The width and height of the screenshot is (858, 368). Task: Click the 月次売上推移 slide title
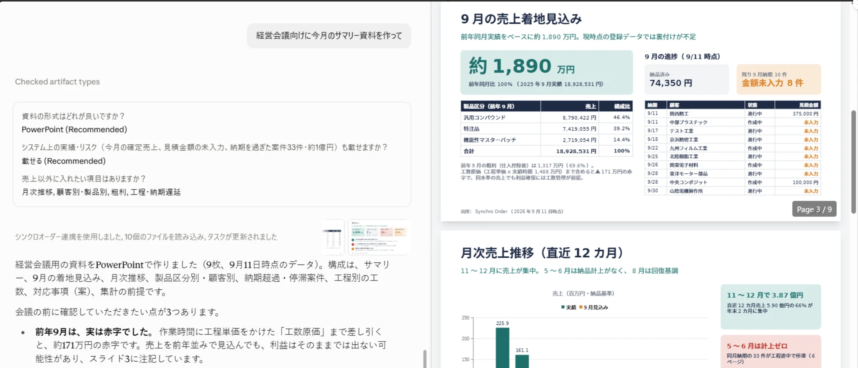(x=542, y=253)
